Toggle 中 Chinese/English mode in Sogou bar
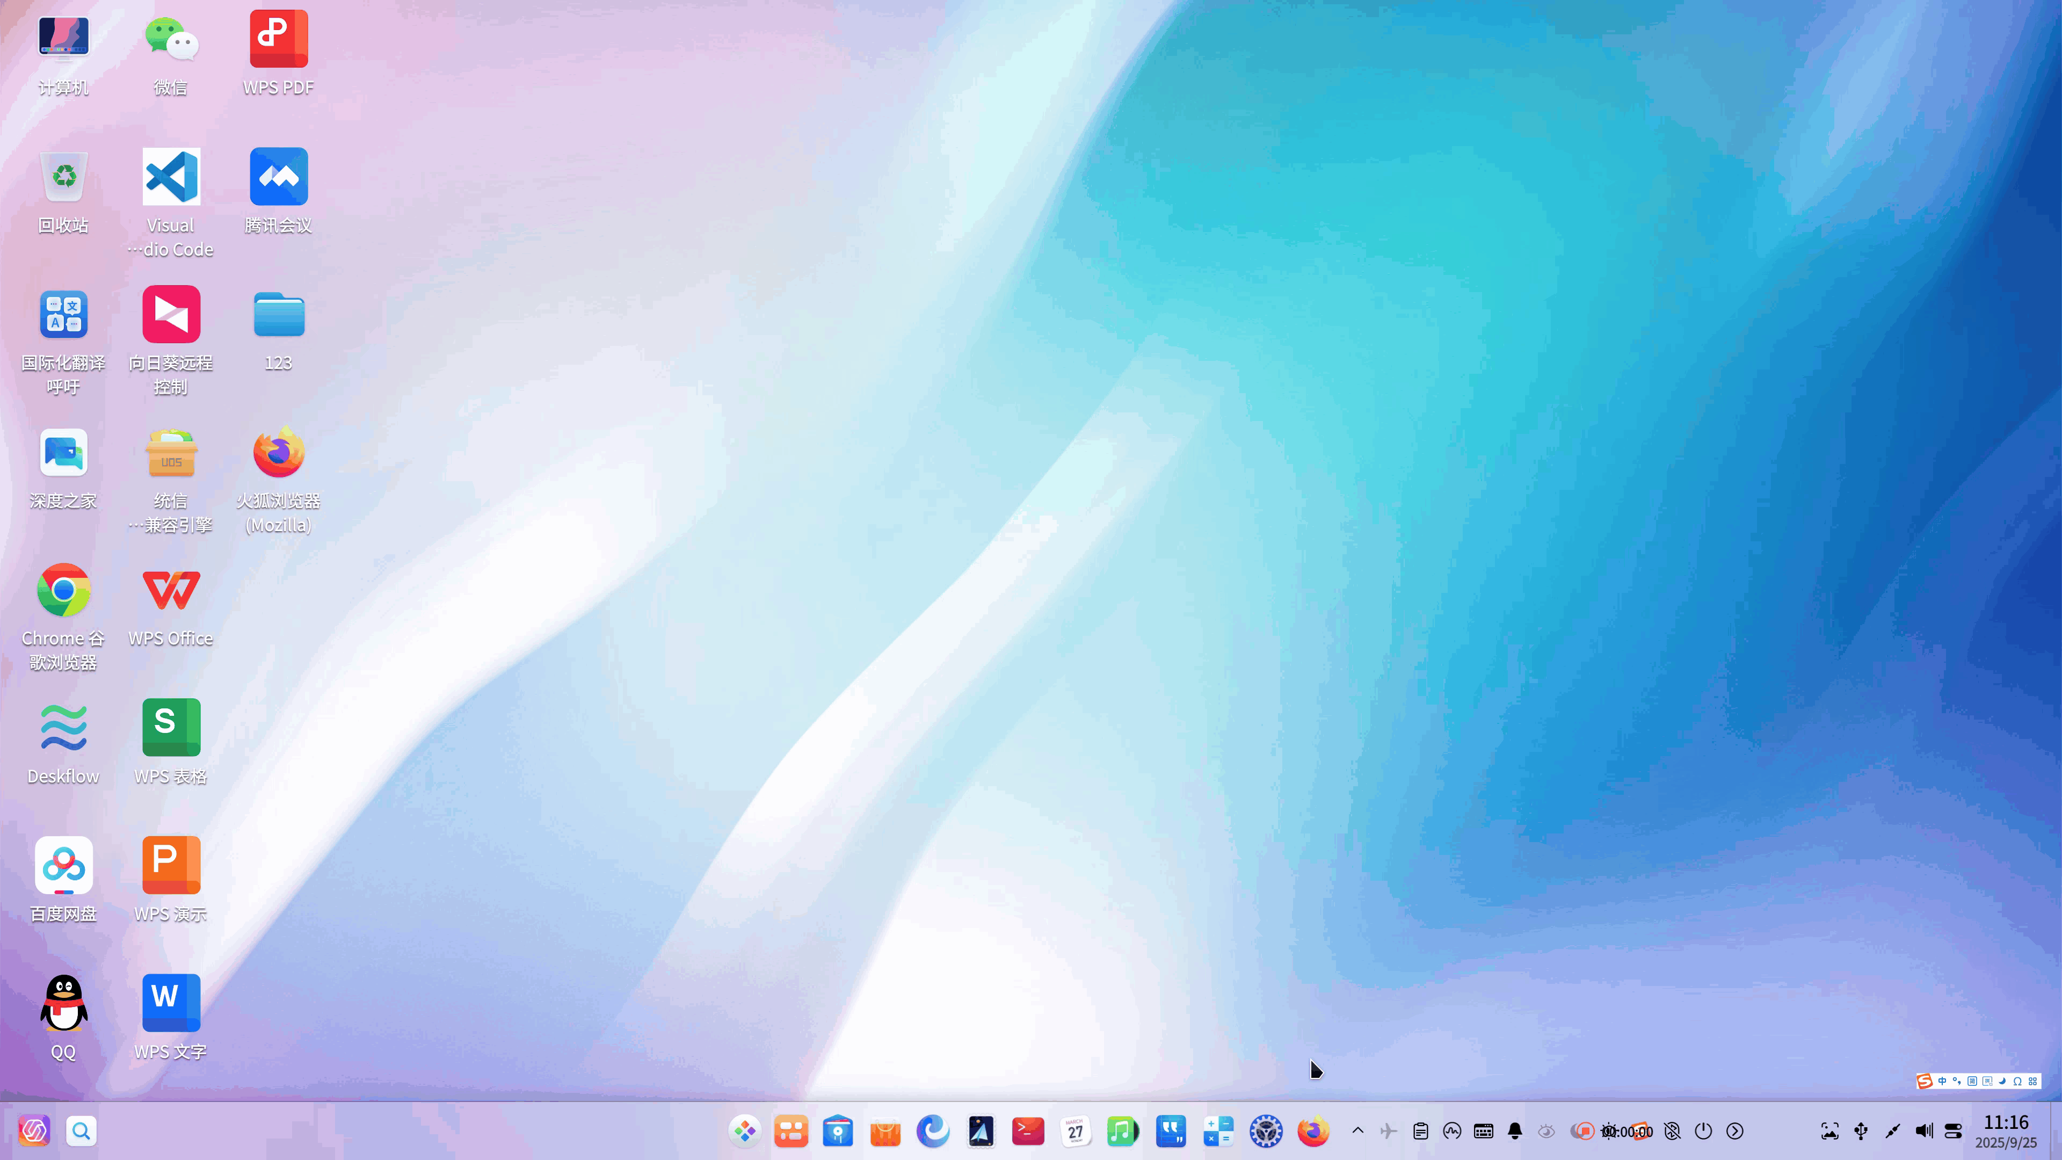The image size is (2062, 1160). (x=1942, y=1082)
